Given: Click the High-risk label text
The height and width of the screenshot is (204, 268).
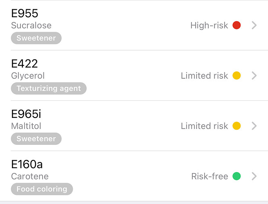Looking at the screenshot, I should [x=209, y=25].
